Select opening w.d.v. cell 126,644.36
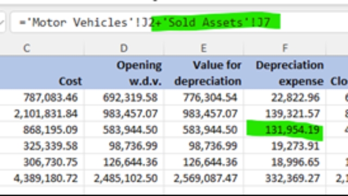 (x=124, y=162)
